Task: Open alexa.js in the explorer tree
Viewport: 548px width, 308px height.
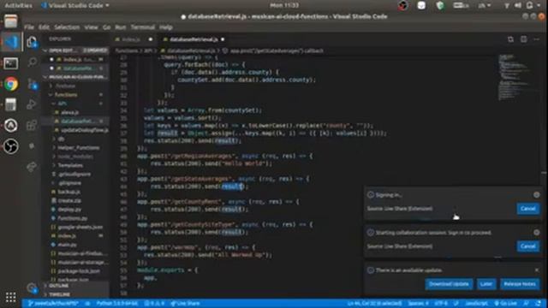Action: point(76,112)
